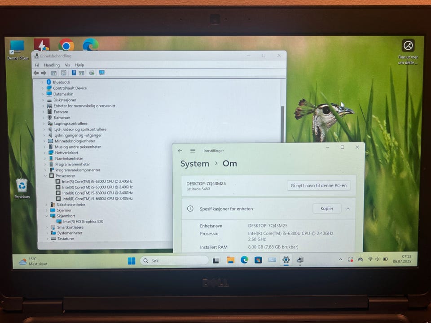The width and height of the screenshot is (431, 323).
Task: Expand the Nettverkskort node
Action: [x=44, y=153]
